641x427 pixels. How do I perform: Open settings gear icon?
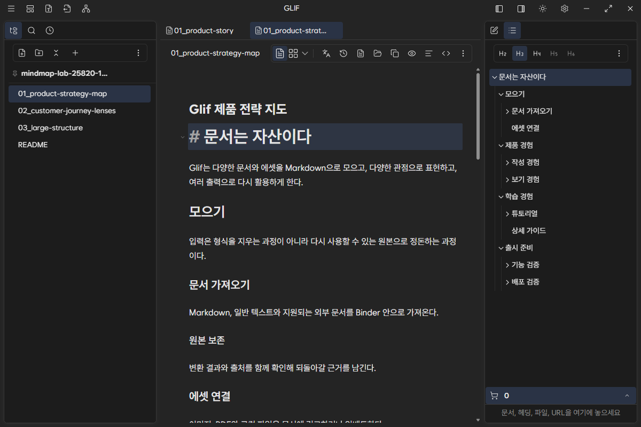pyautogui.click(x=565, y=9)
